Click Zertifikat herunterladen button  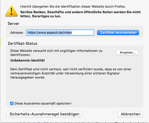118,33
